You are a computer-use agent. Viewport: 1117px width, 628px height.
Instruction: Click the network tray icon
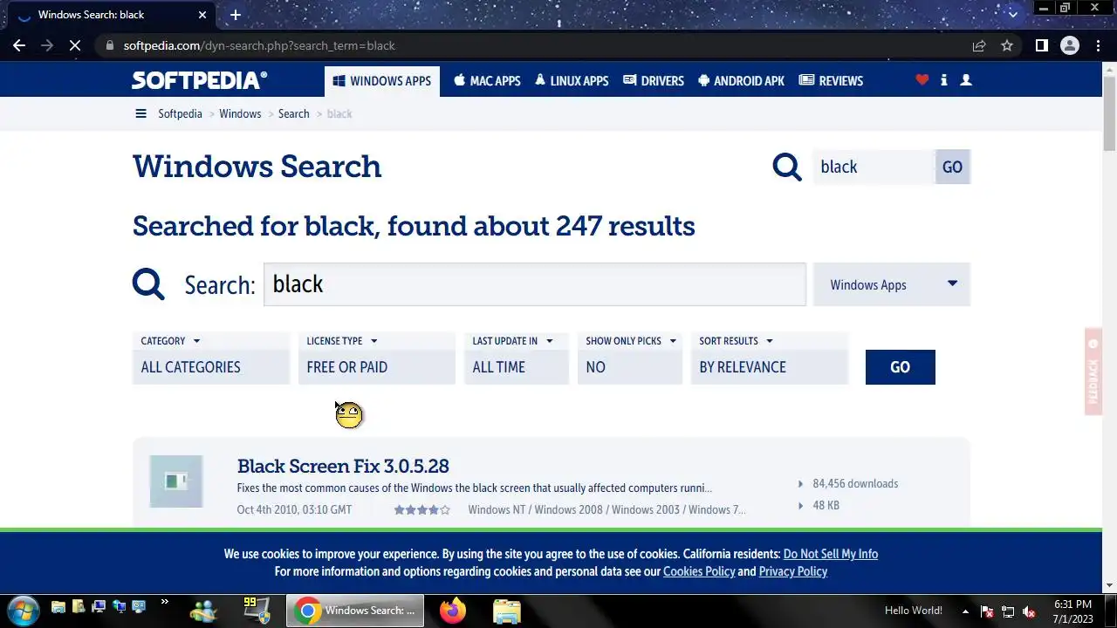click(1008, 611)
